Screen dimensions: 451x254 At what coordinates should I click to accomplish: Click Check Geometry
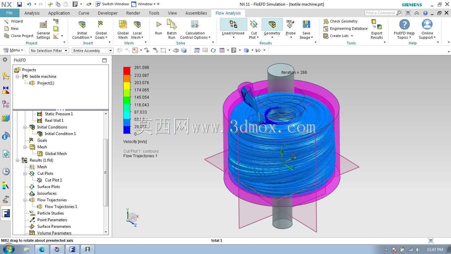tap(341, 21)
